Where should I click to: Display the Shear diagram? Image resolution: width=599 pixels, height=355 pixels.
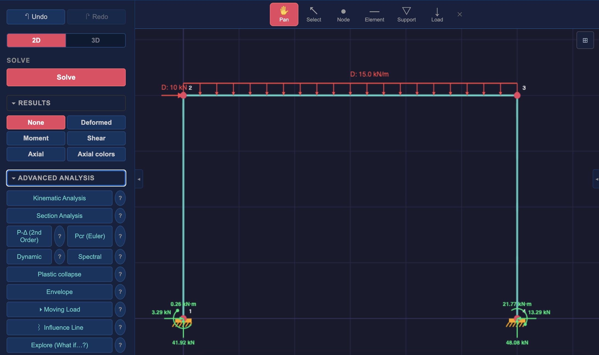[96, 138]
